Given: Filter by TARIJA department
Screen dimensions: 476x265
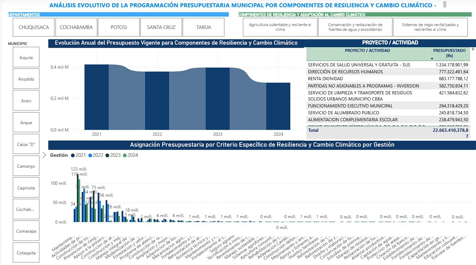Looking at the screenshot, I should [x=204, y=27].
